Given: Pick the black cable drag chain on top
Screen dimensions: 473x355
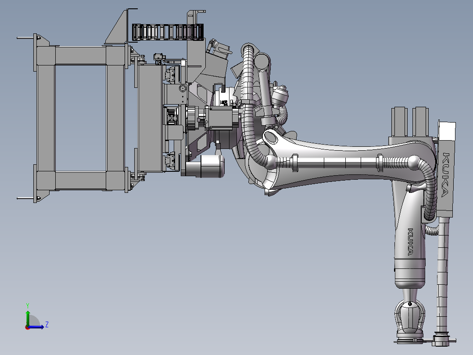Looking at the screenshot, I should (x=168, y=32).
